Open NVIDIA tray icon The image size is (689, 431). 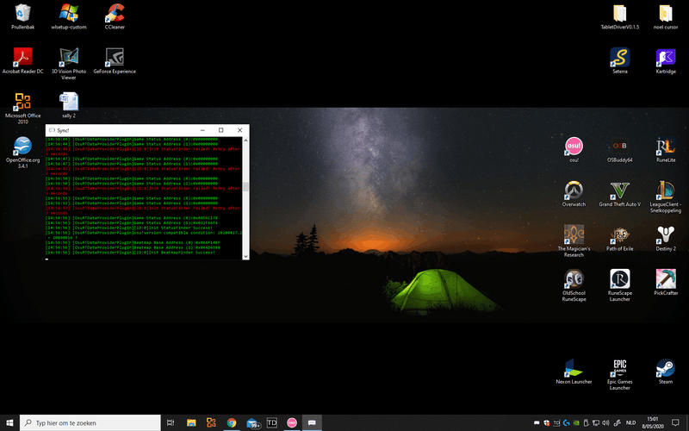[576, 422]
